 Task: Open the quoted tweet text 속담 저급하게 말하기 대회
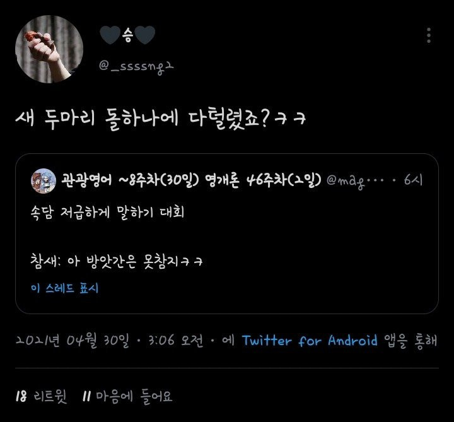click(x=107, y=213)
